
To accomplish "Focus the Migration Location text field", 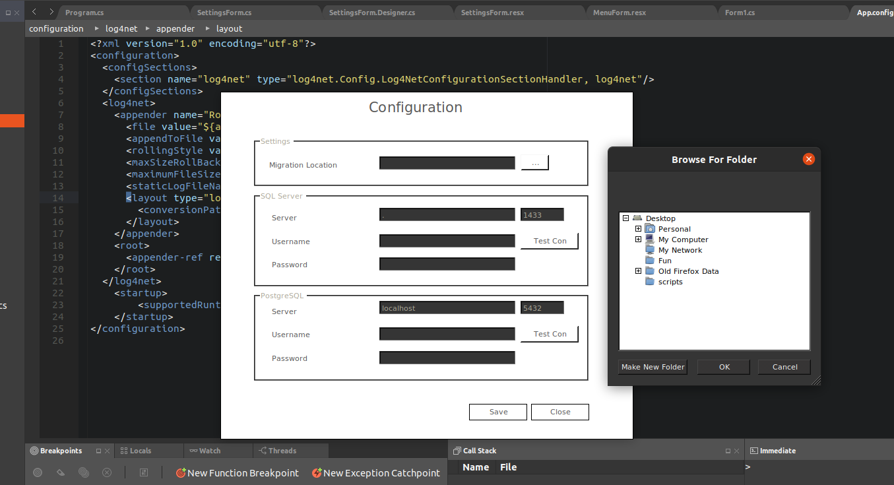I will pos(447,163).
